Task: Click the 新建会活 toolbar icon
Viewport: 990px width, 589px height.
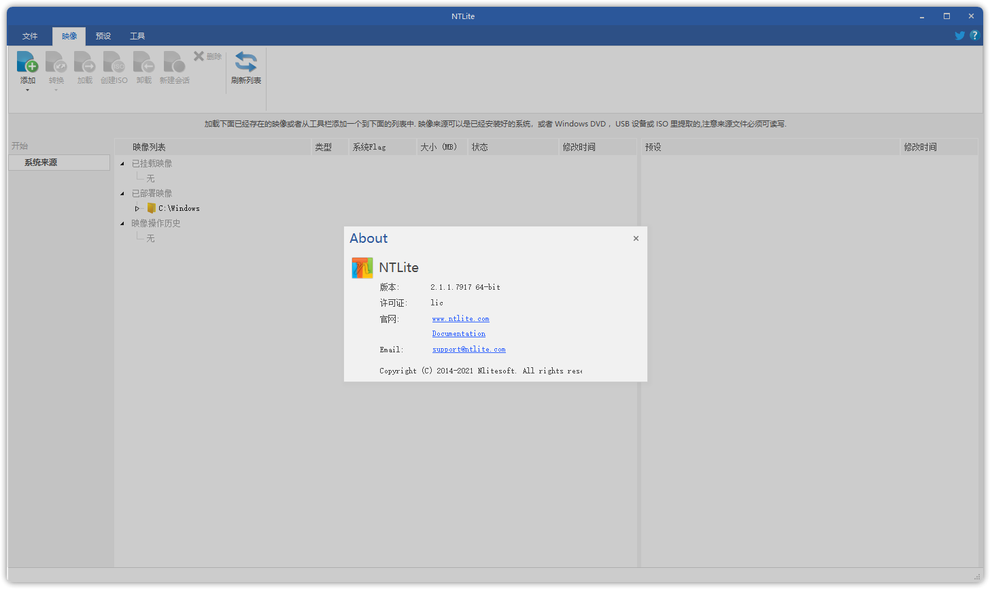Action: pos(174,62)
